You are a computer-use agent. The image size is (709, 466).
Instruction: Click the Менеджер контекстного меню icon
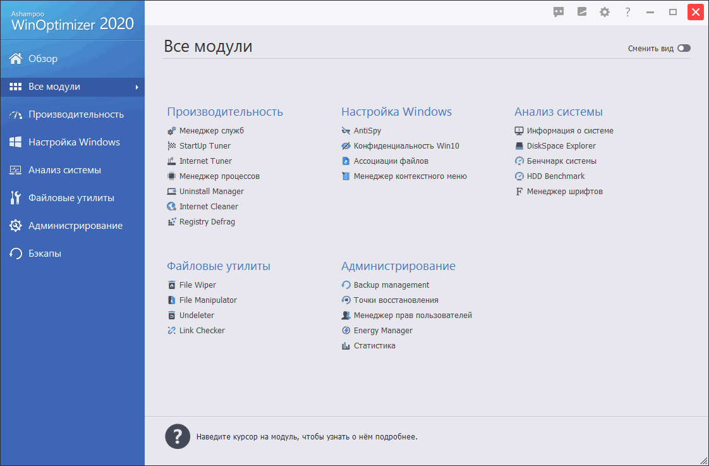[x=346, y=176]
